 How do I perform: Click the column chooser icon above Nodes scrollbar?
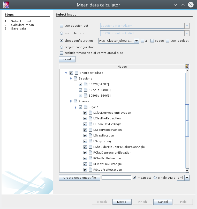tap(187, 67)
